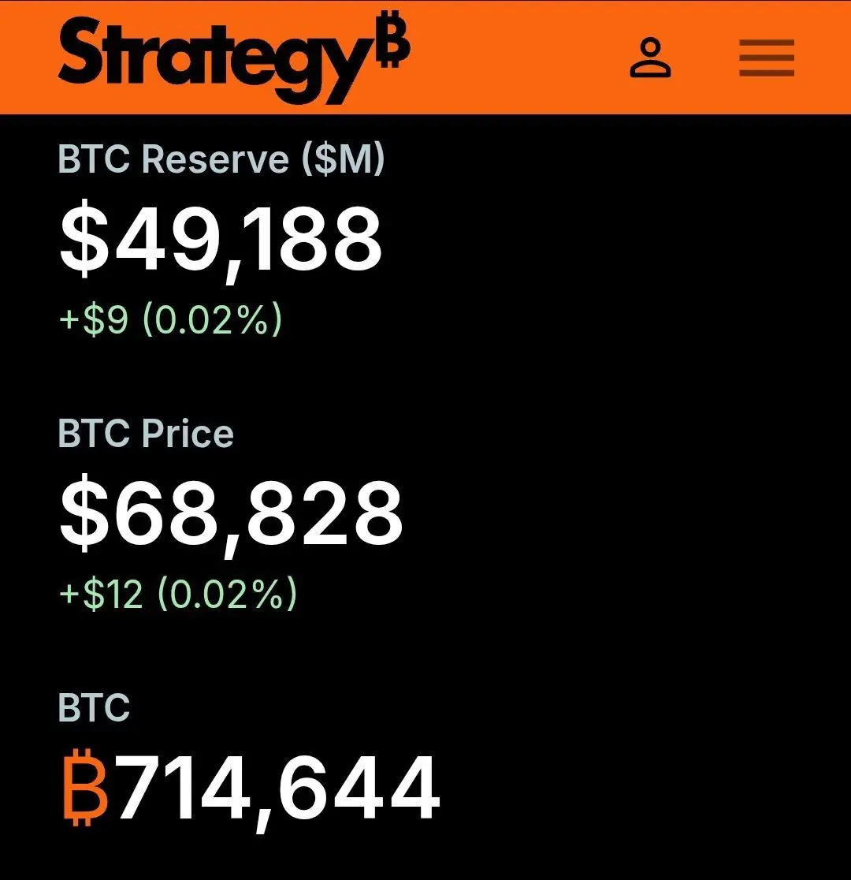This screenshot has width=851, height=880.
Task: Click the ($M) unit in reserve label
Action: 344,158
